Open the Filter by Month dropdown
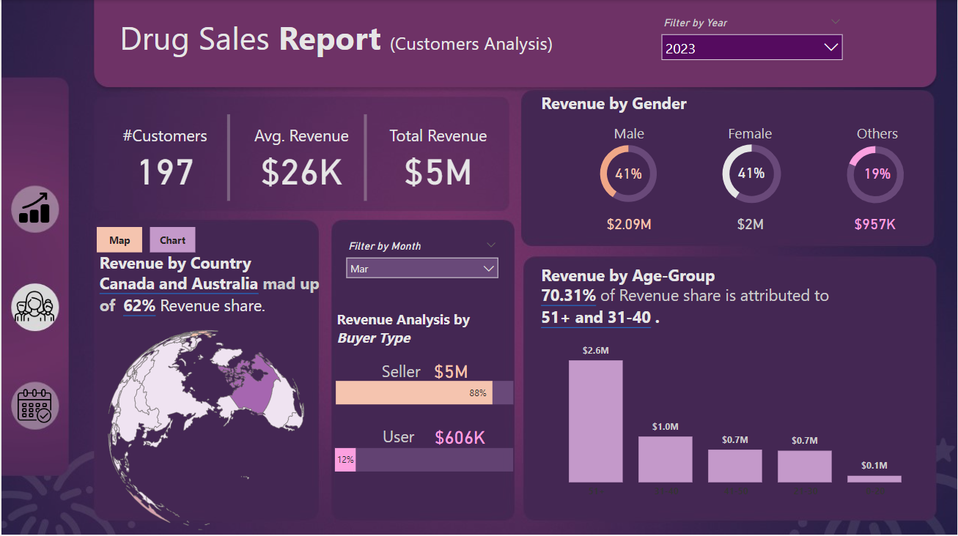This screenshot has height=536, width=958. (421, 269)
